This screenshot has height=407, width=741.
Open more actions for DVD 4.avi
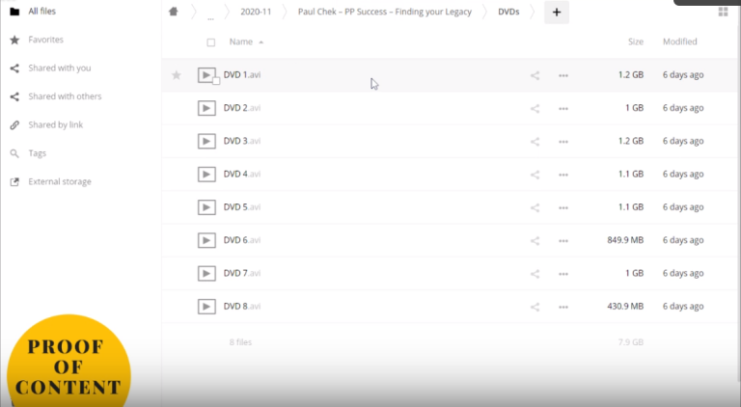click(563, 175)
